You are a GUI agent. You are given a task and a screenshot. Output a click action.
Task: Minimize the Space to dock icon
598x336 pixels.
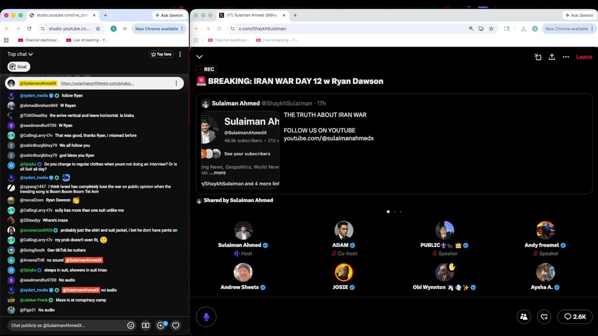click(538, 57)
